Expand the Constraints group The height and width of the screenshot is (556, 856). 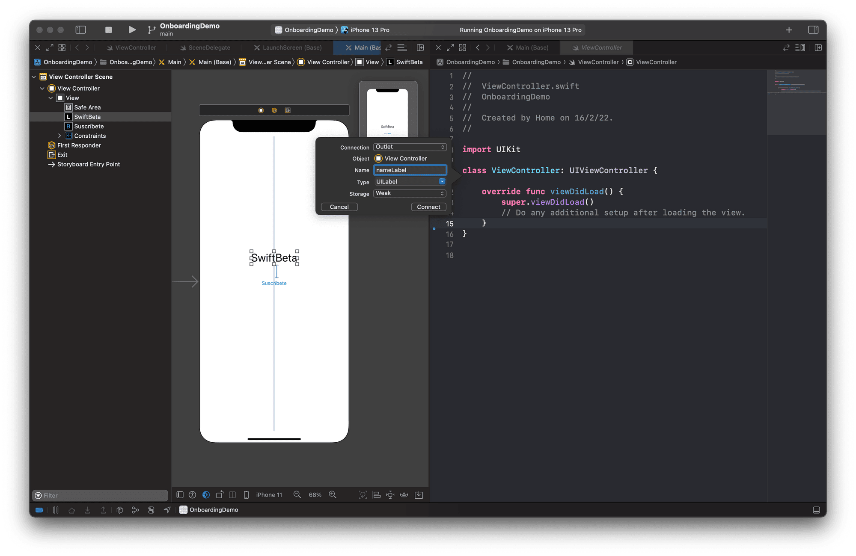pyautogui.click(x=59, y=136)
